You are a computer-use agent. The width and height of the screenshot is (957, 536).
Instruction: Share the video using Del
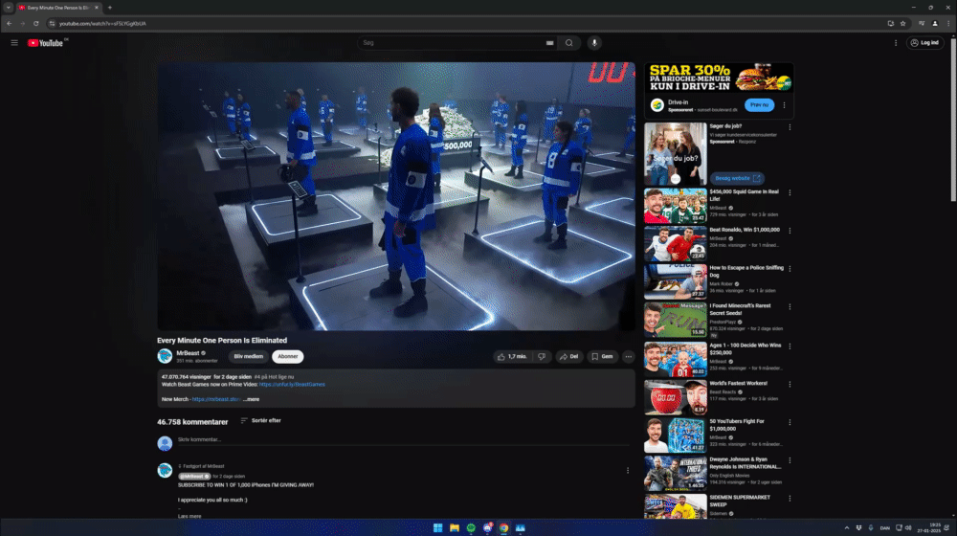(x=568, y=356)
